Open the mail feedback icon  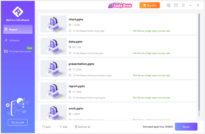[x=176, y=5]
